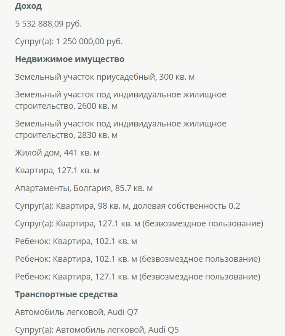
Task: Click the spouse's Audi Q5 vehicle line
Action: 97,330
